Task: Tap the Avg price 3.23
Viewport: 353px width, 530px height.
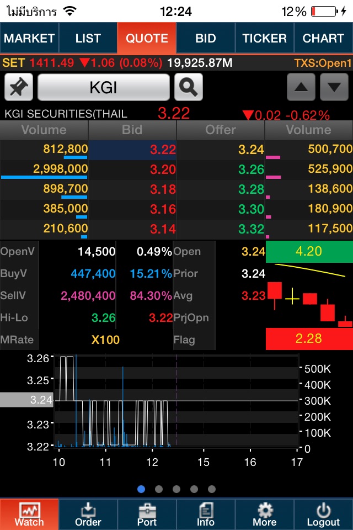Action: click(253, 296)
